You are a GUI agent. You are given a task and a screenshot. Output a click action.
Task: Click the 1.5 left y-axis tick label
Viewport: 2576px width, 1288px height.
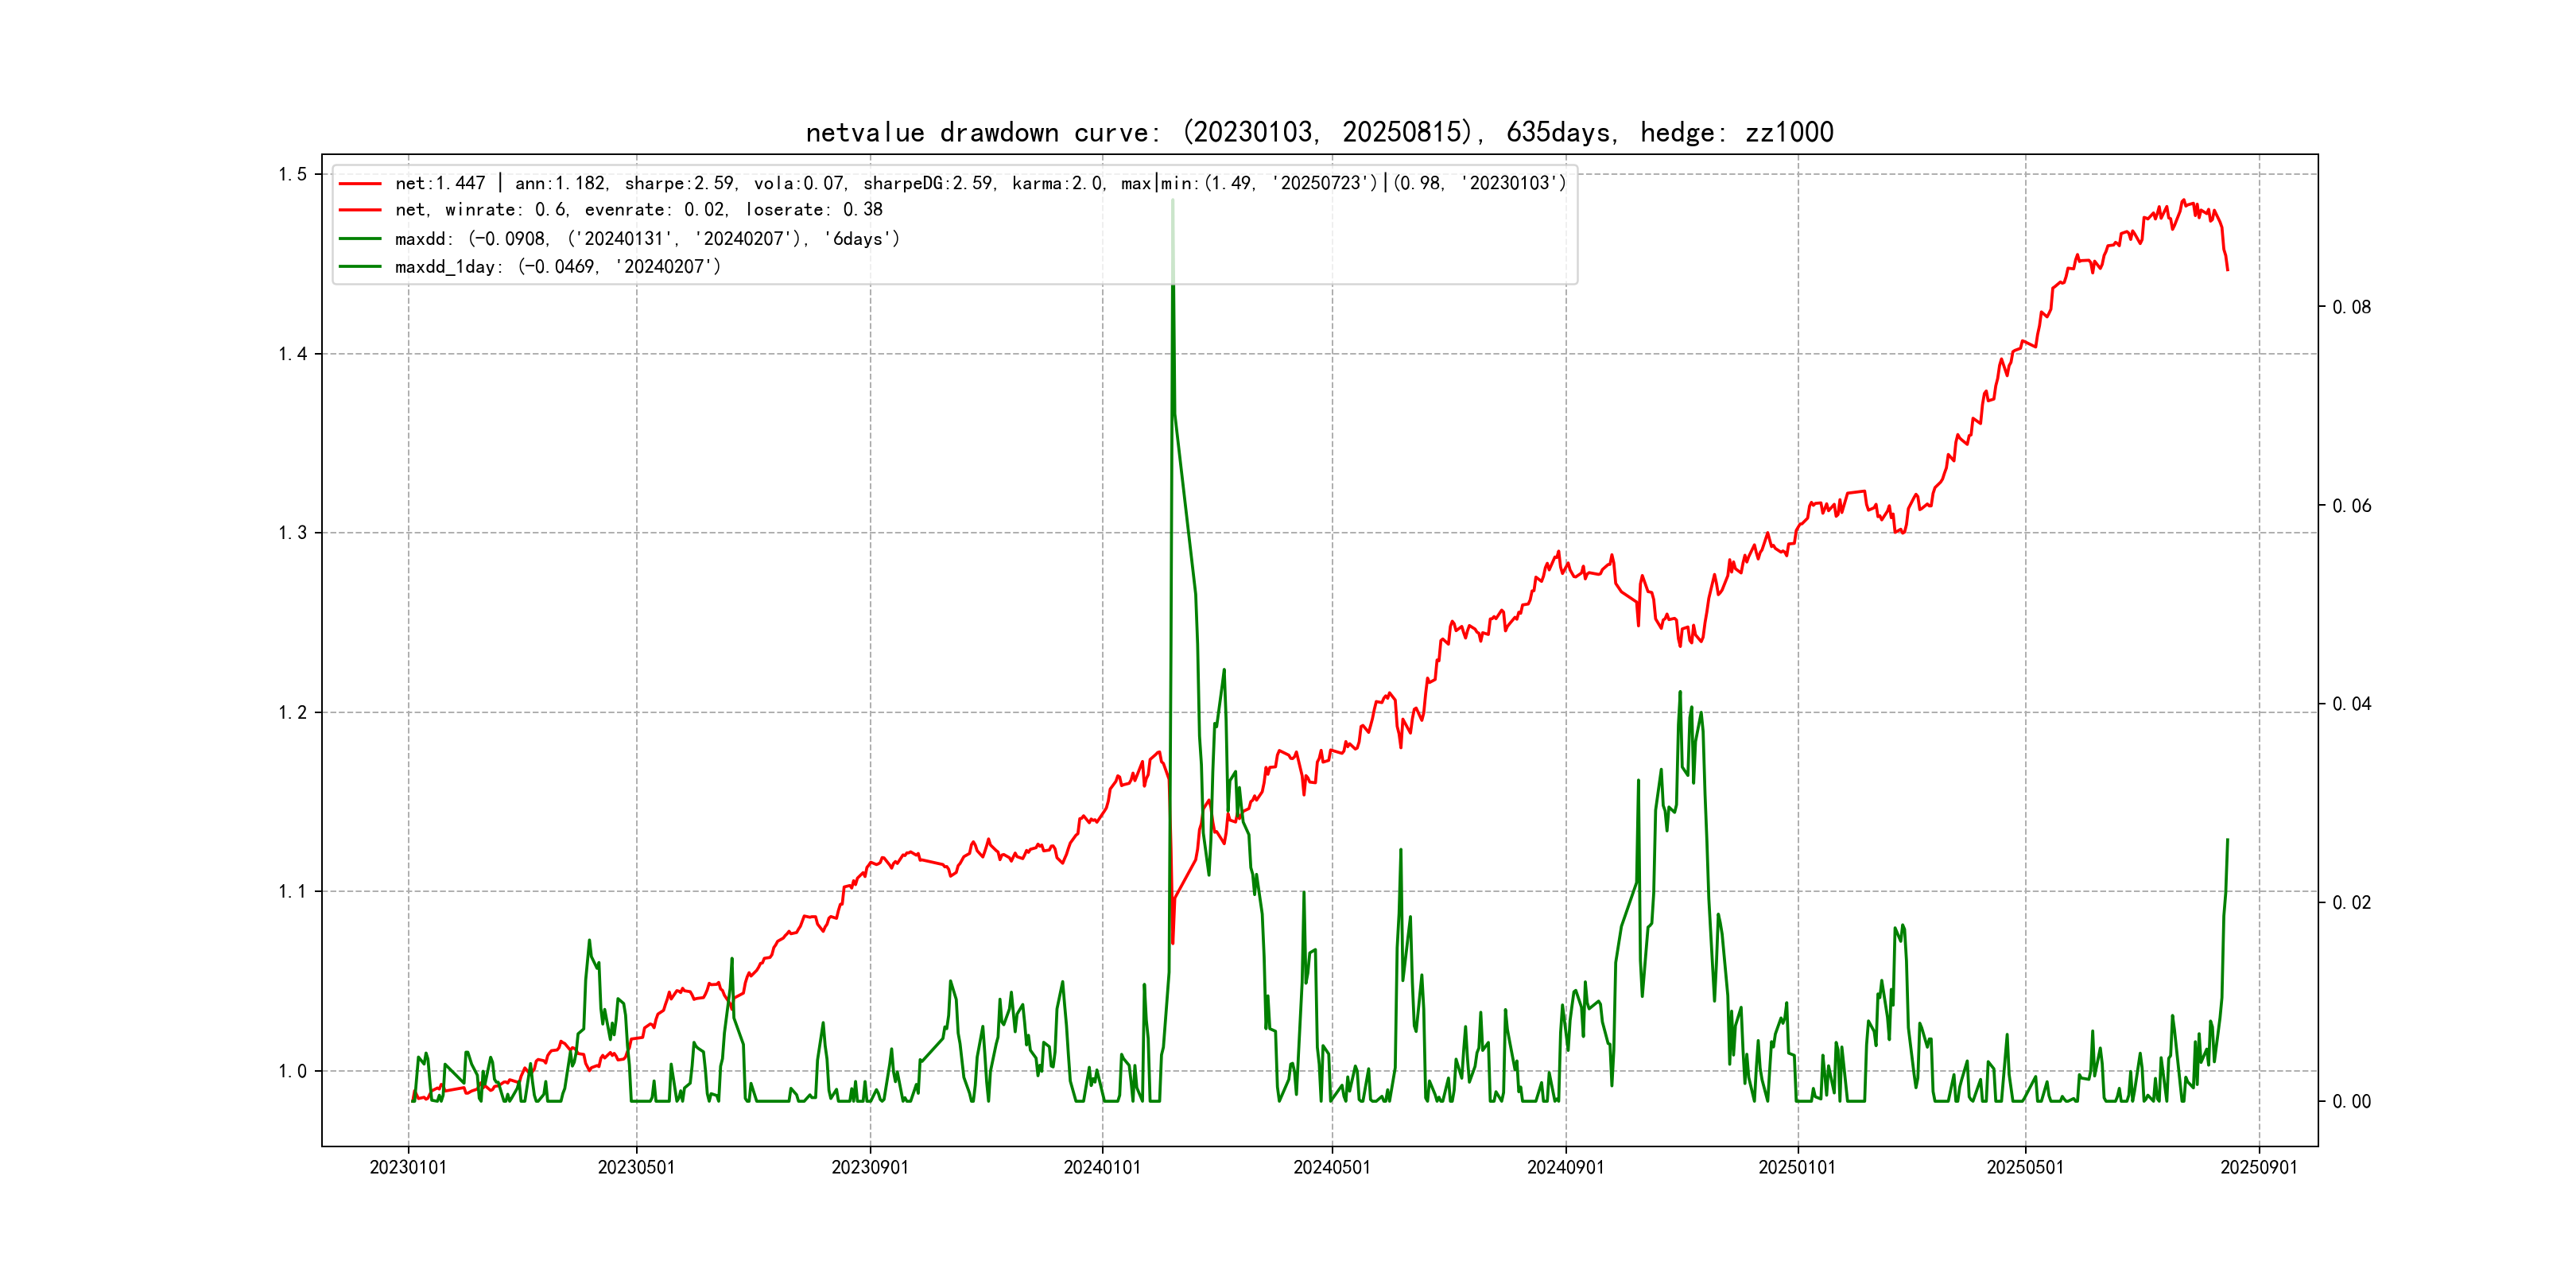point(293,175)
